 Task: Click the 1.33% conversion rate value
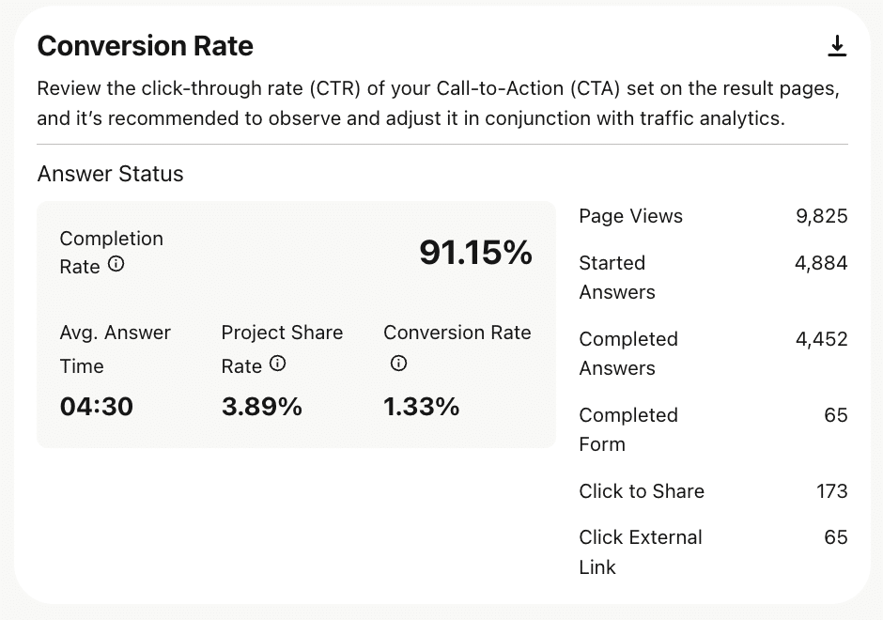tap(422, 407)
